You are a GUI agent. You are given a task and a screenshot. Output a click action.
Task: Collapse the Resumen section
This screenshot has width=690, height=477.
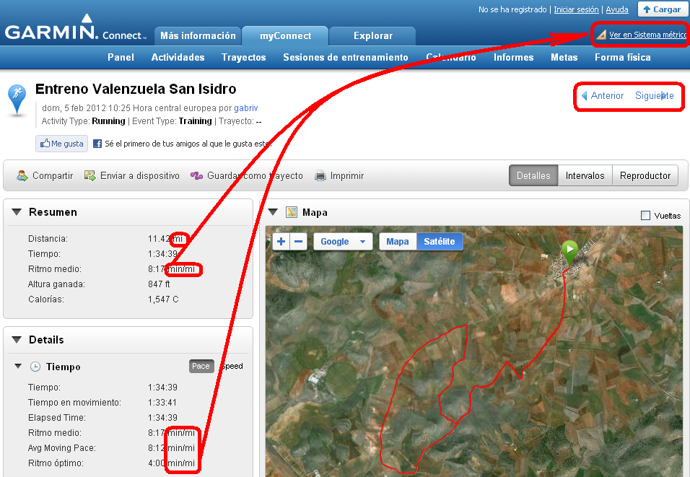[x=17, y=212]
